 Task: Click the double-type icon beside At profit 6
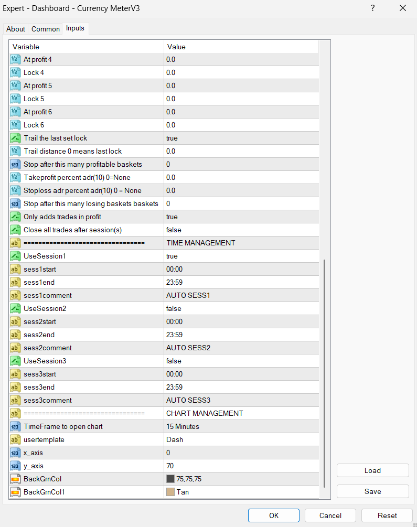click(15, 112)
